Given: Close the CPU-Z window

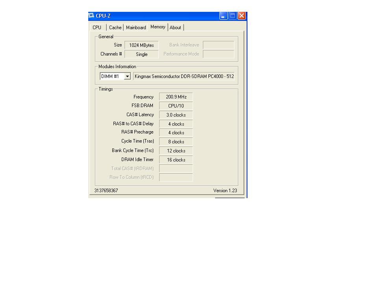Looking at the screenshot, I should (242, 16).
